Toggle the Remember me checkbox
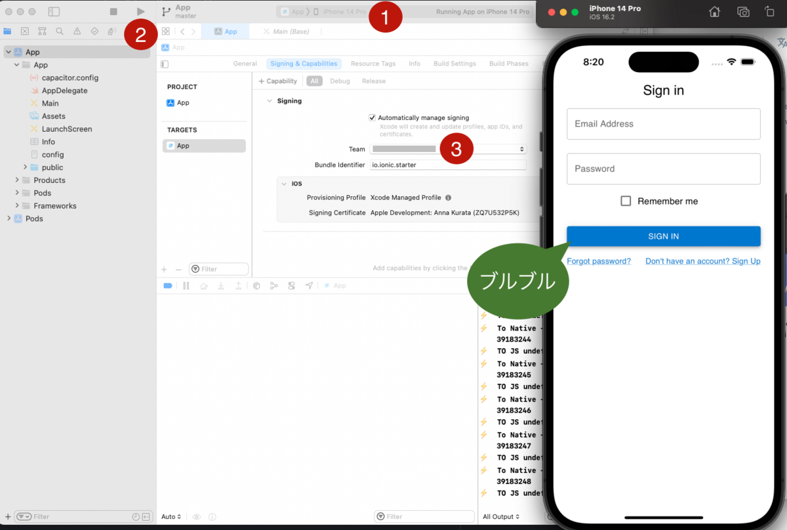 click(626, 201)
